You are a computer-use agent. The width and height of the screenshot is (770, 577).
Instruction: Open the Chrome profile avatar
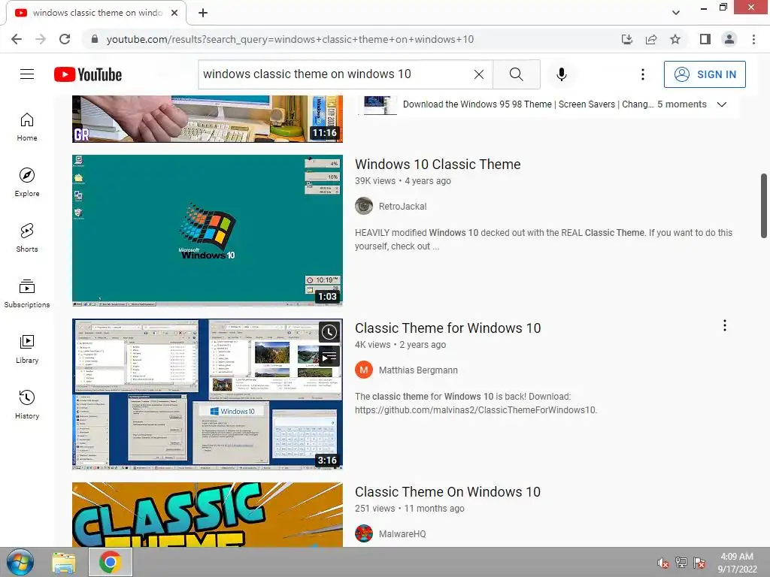tap(729, 39)
